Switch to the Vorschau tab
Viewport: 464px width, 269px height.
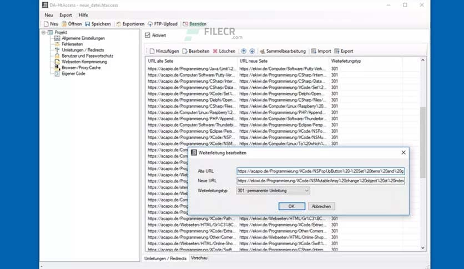coord(199,258)
